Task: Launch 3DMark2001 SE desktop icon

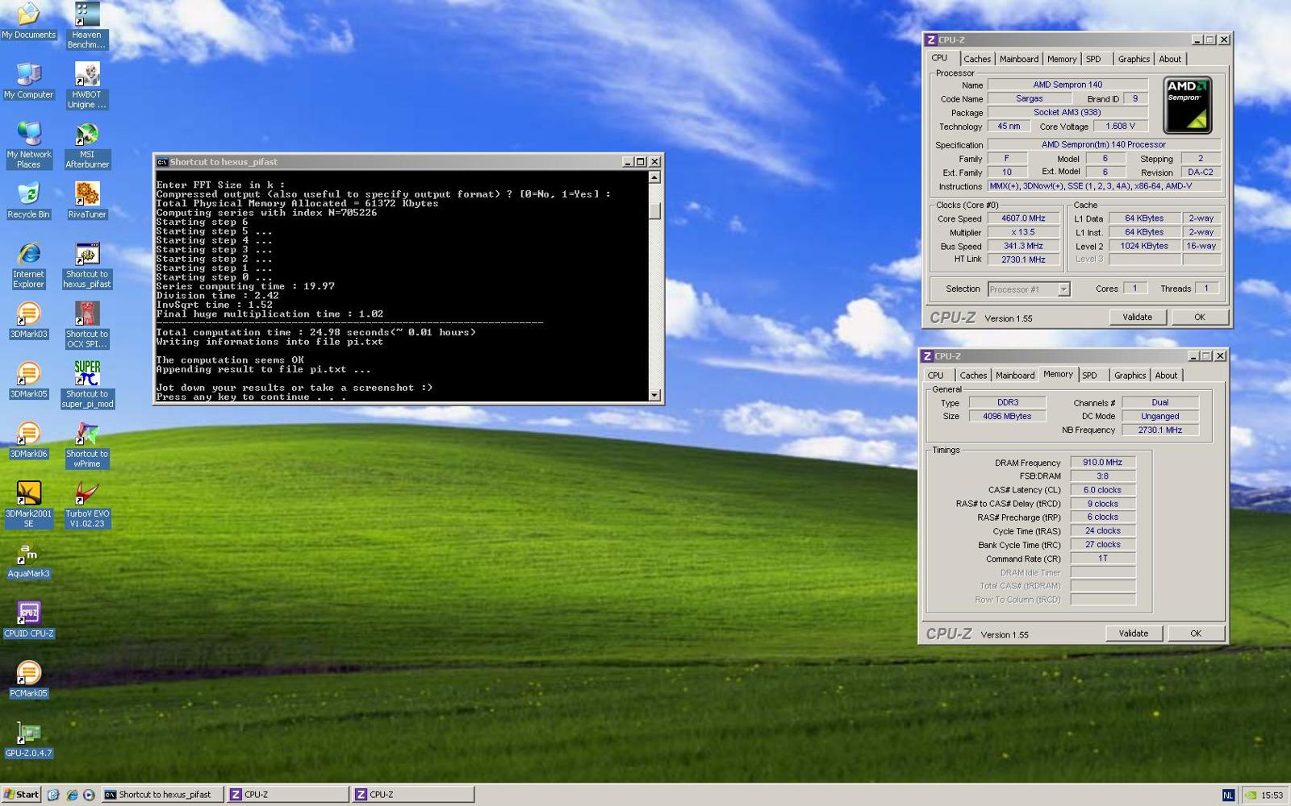Action: point(28,505)
